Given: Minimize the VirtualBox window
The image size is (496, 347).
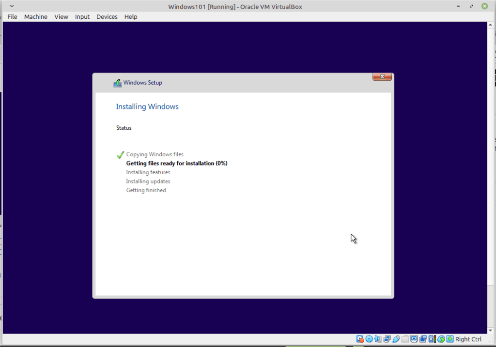Looking at the screenshot, I should (458, 6).
